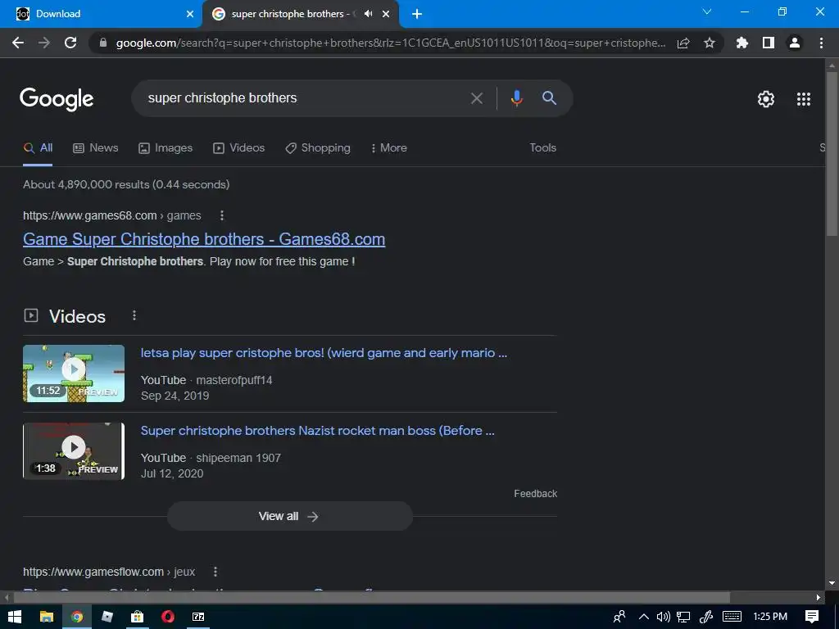This screenshot has height=629, width=839.
Task: Open Google apps grid
Action: [804, 99]
